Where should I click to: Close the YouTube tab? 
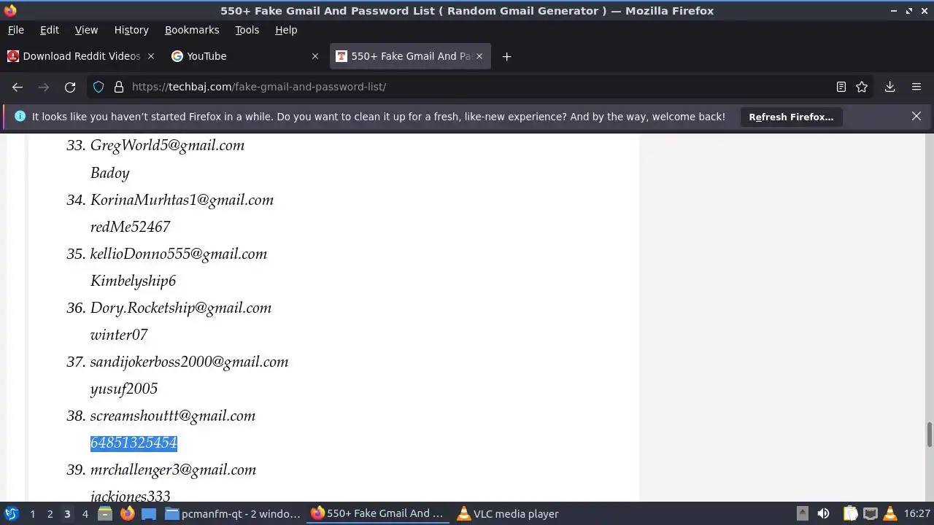click(x=315, y=56)
